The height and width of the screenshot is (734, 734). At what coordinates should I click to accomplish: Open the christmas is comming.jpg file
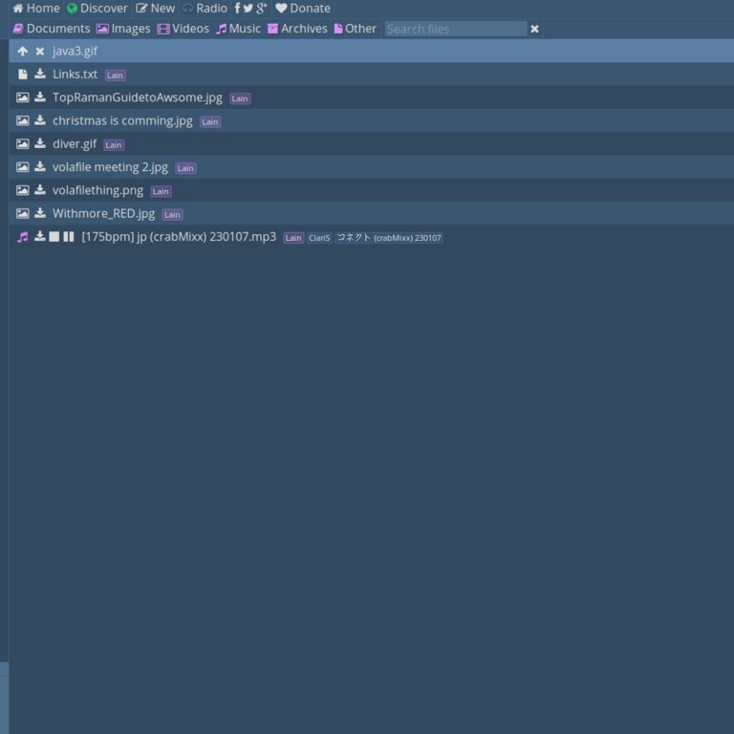coord(122,121)
